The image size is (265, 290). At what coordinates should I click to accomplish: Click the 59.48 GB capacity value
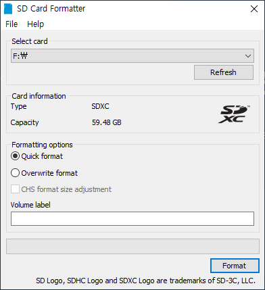pyautogui.click(x=107, y=122)
